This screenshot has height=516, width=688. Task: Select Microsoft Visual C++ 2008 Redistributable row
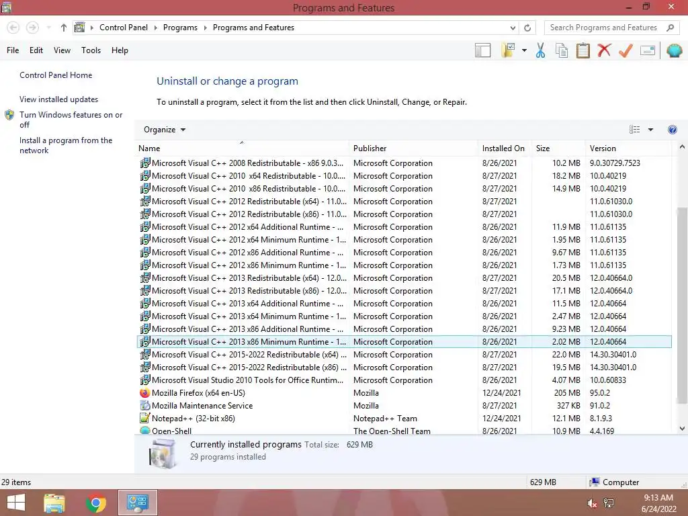pyautogui.click(x=404, y=163)
